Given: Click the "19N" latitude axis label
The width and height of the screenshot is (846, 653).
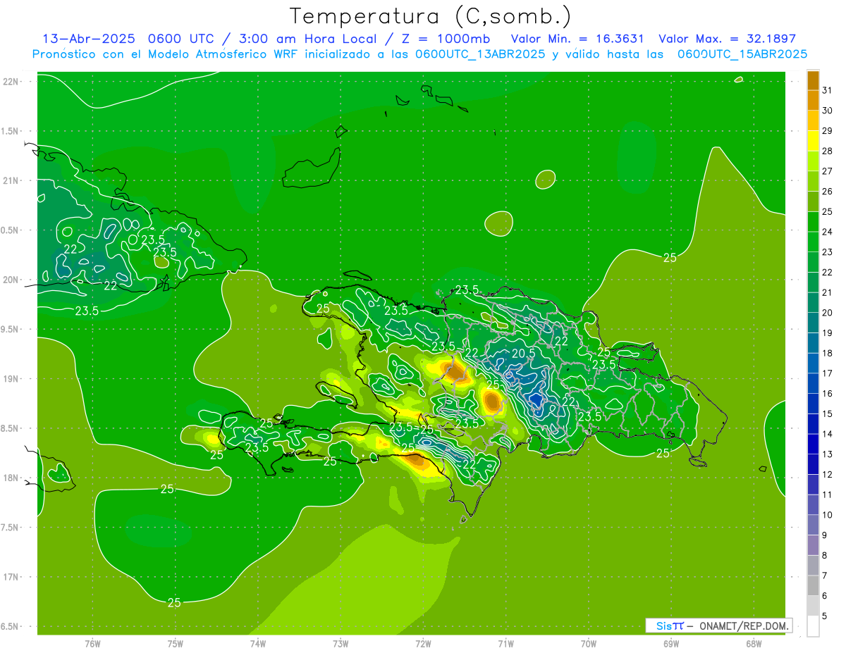Looking at the screenshot, I should tap(11, 378).
